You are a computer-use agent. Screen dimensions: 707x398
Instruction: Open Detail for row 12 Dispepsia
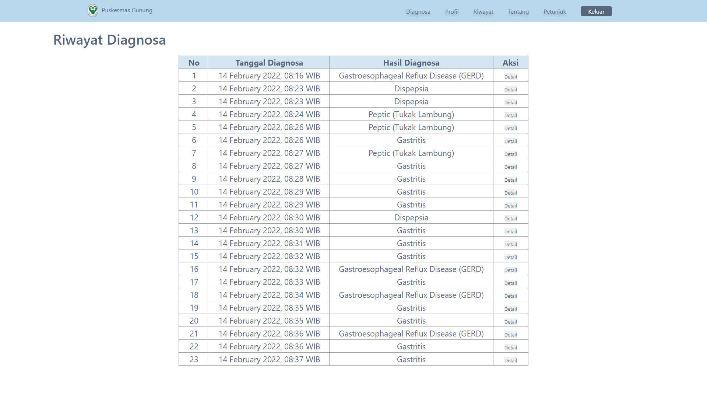510,219
